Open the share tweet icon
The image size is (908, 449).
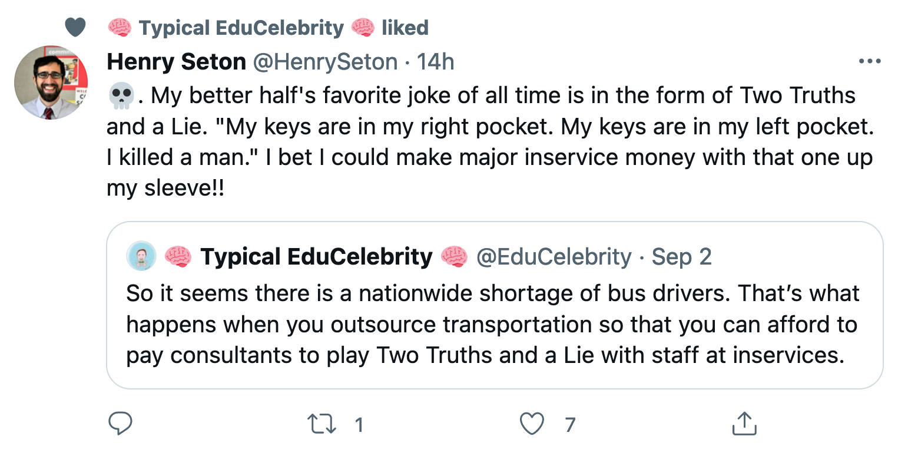[743, 424]
